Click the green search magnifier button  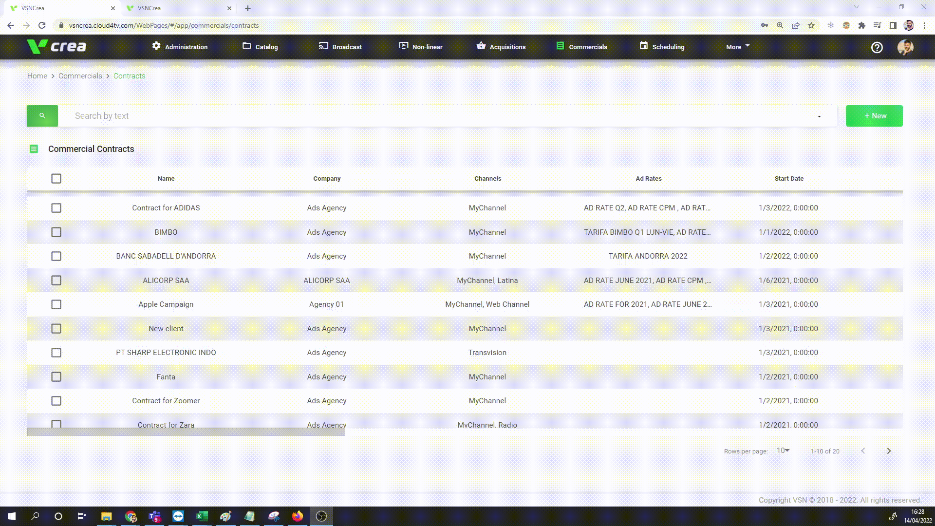(42, 116)
